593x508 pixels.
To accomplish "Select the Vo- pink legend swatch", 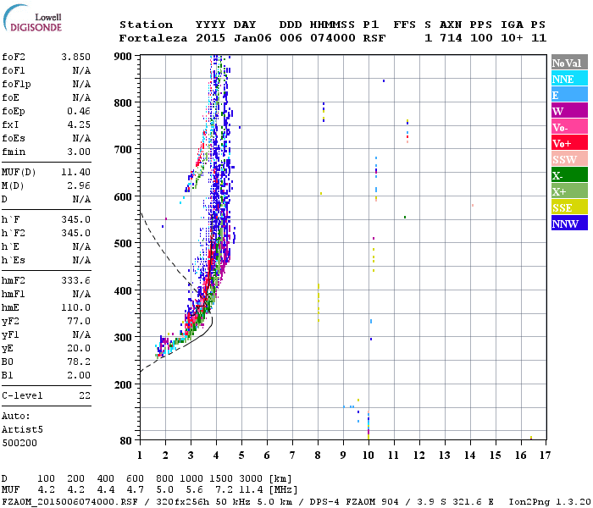I will pos(569,127).
